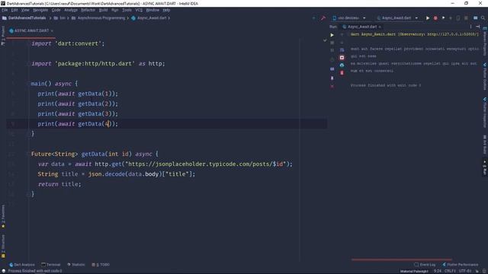488x274 pixels.
Task: Click the Material Palenight theme status widget
Action: click(x=414, y=271)
